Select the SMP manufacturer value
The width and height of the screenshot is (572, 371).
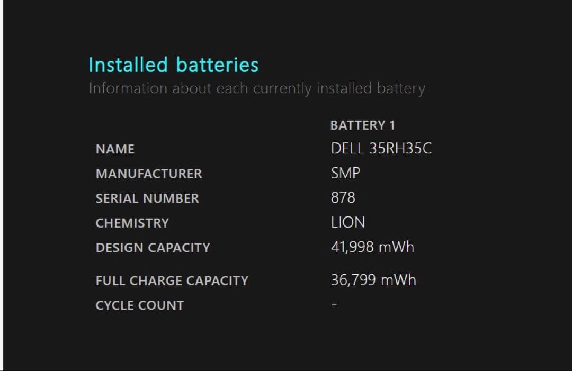[345, 173]
